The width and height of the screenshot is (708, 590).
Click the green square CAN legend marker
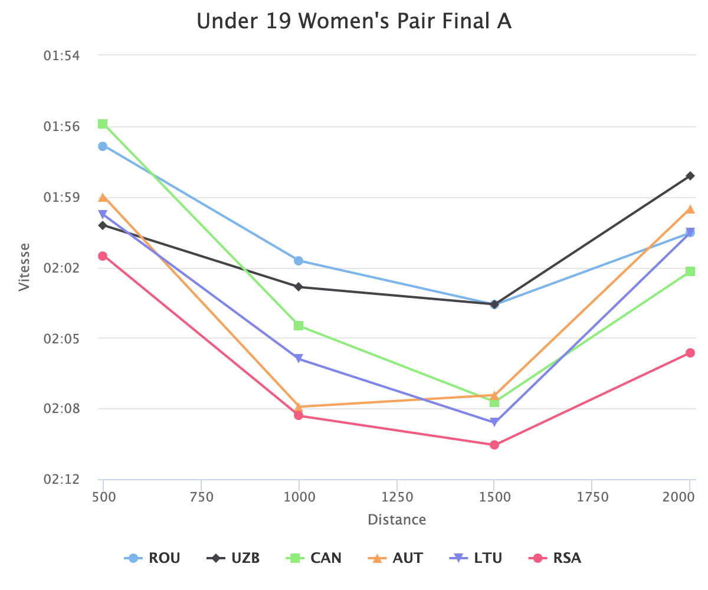(296, 558)
